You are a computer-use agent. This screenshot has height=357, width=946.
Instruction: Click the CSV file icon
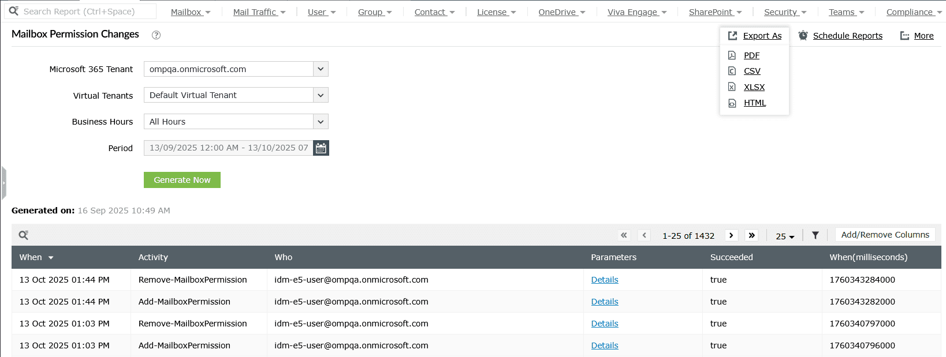click(732, 71)
